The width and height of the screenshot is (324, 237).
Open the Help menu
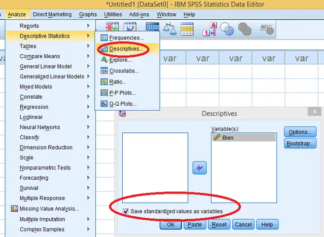tap(189, 14)
